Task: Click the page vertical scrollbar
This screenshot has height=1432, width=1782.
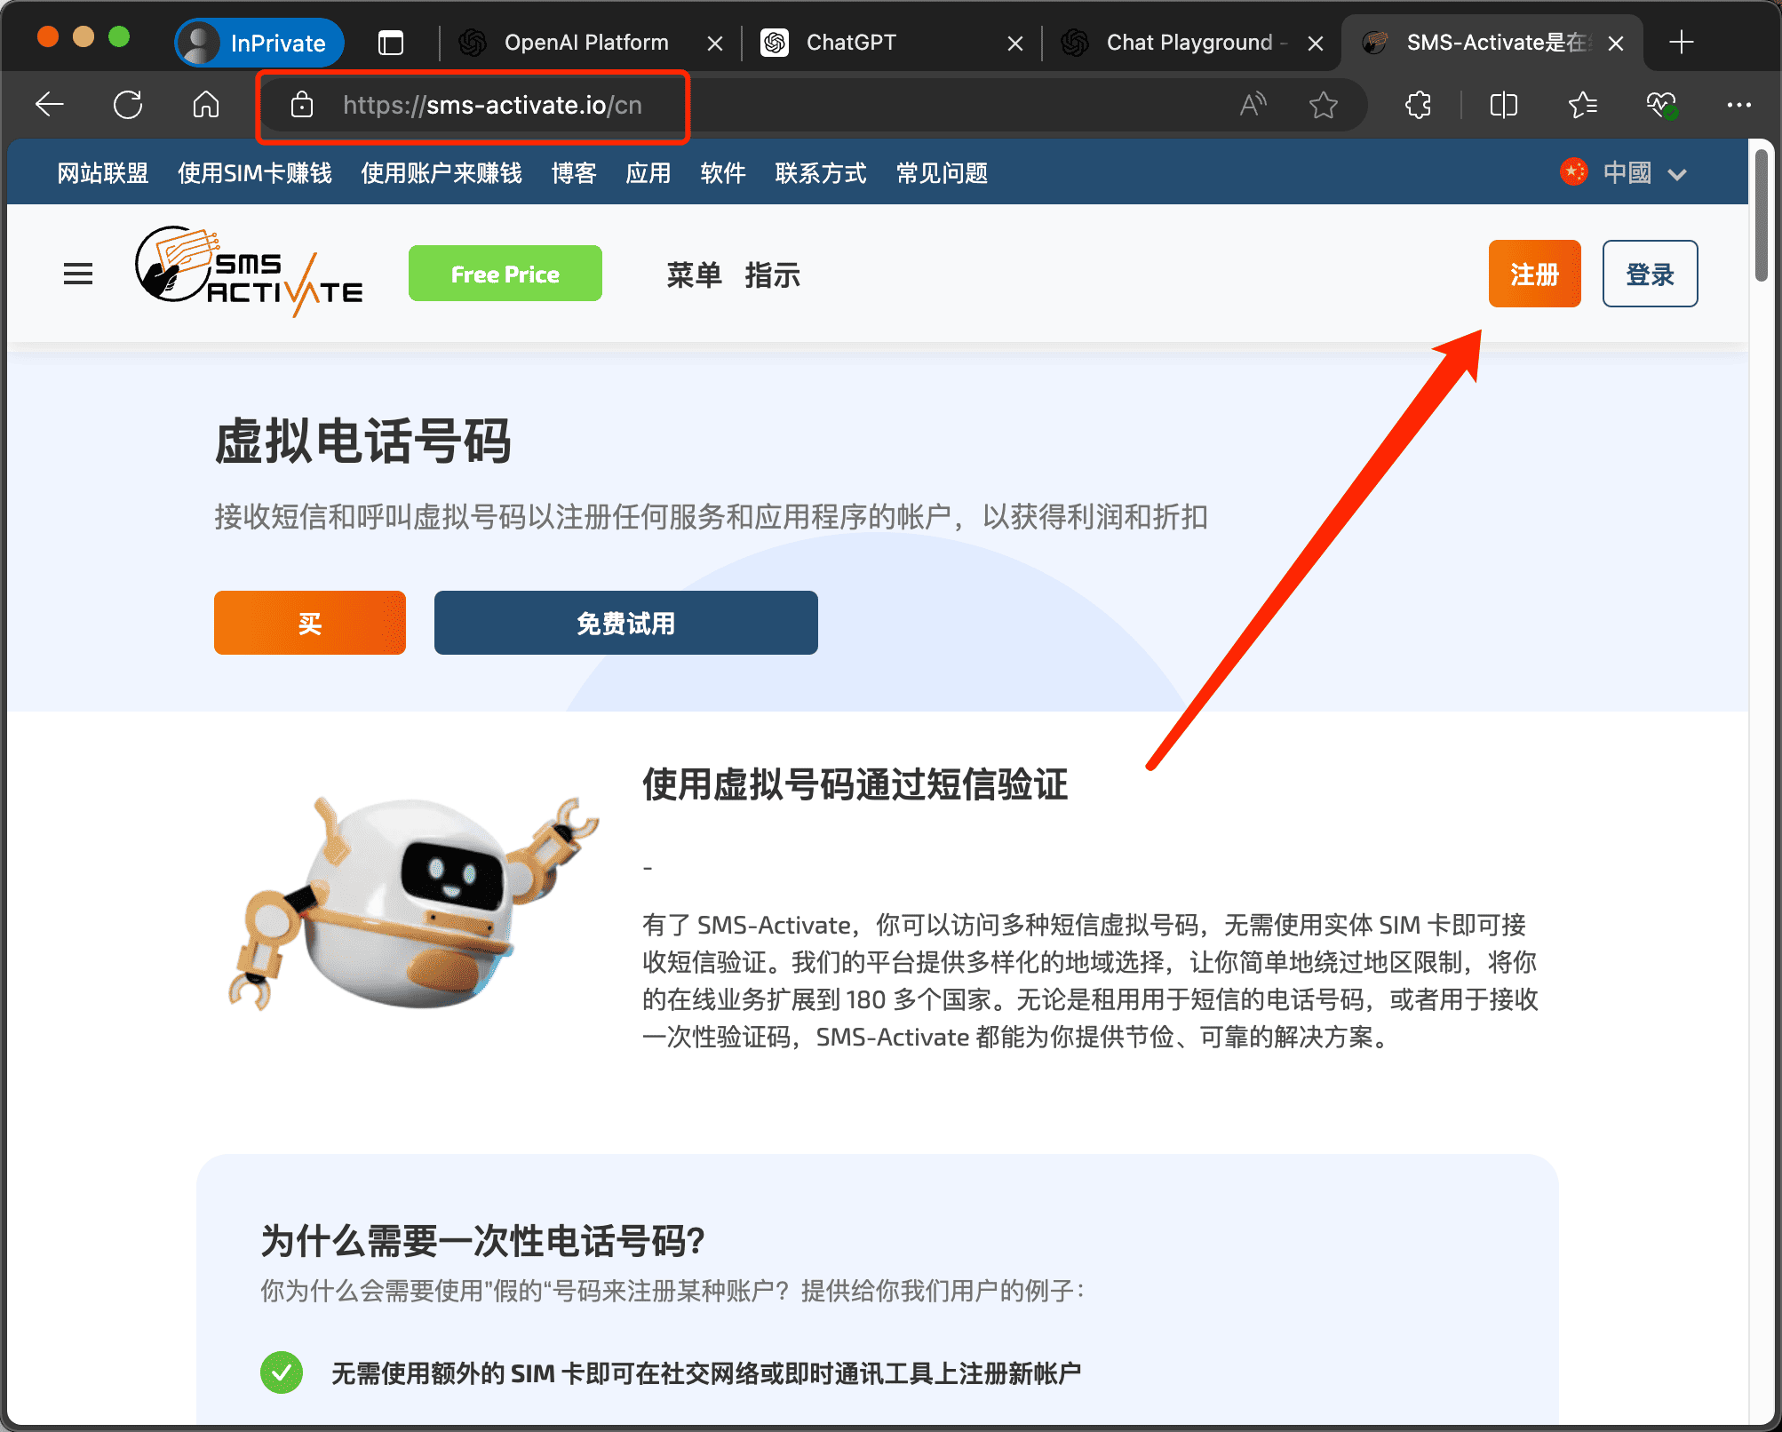Action: click(x=1761, y=217)
